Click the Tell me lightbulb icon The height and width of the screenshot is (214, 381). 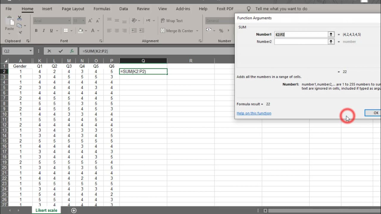click(x=249, y=9)
